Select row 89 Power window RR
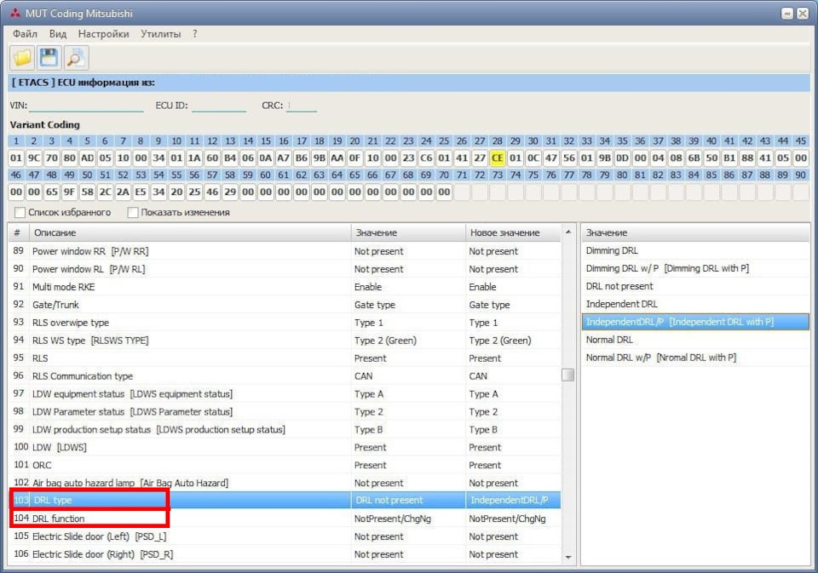 coord(285,251)
